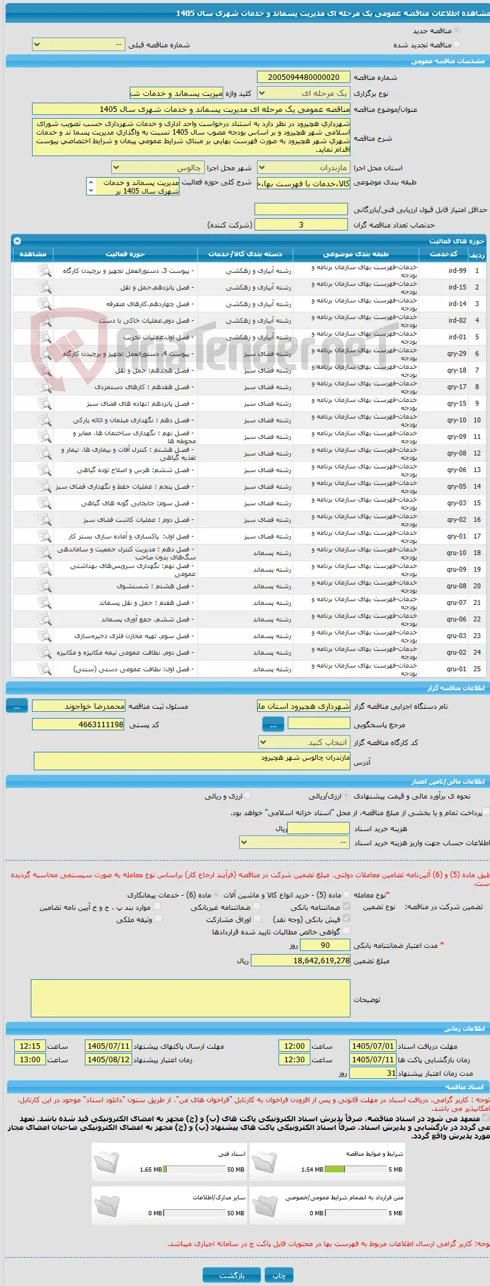Open view icon for row qru-10
This screenshot has width=490, height=1286.
point(44,553)
